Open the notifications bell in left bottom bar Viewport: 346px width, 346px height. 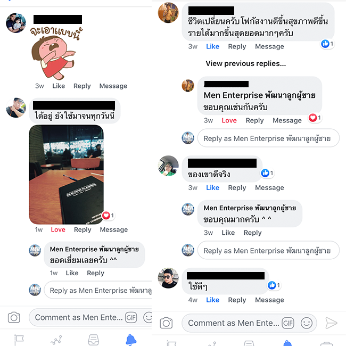(131, 340)
